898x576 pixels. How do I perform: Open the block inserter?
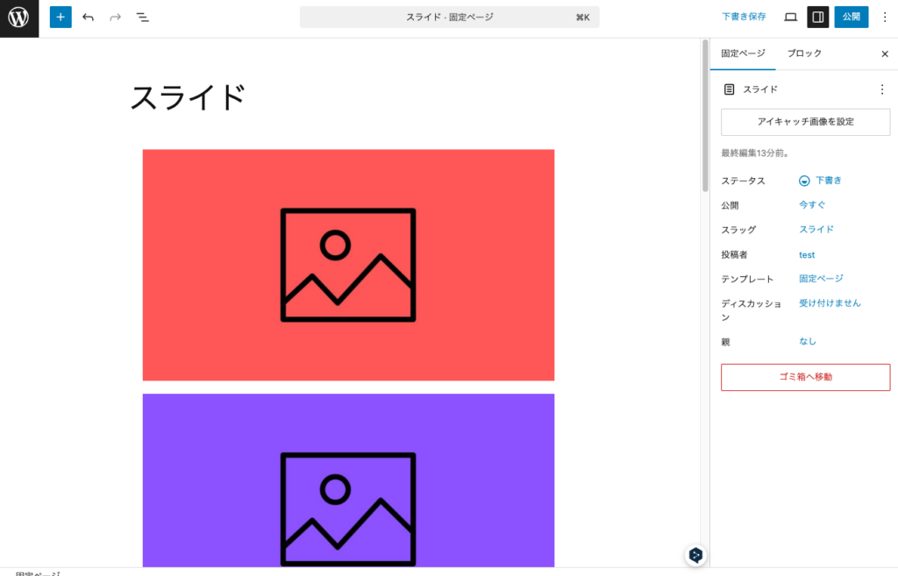coord(60,17)
